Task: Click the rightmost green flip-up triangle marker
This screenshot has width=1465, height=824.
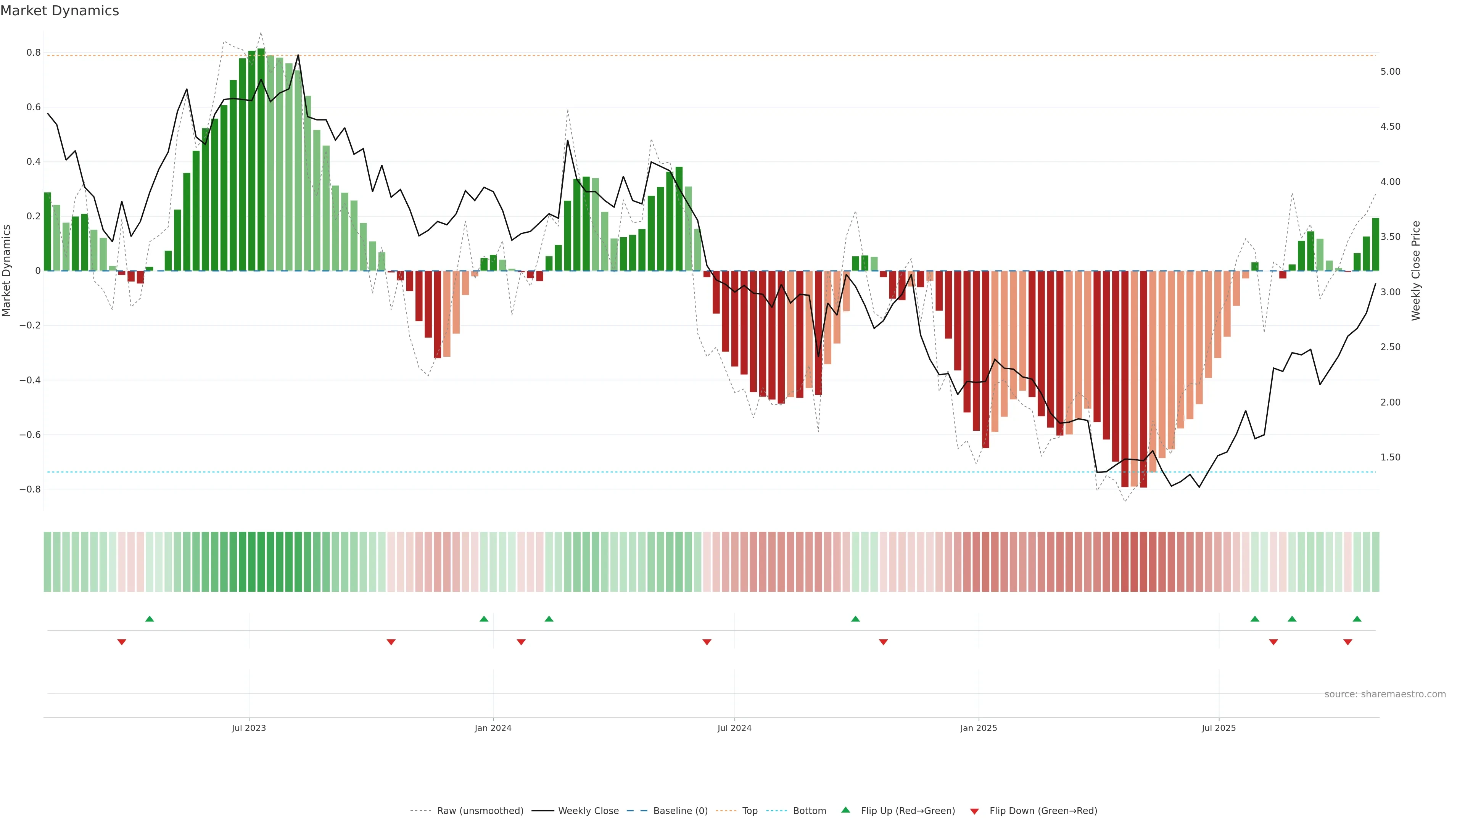Action: [x=1357, y=619]
